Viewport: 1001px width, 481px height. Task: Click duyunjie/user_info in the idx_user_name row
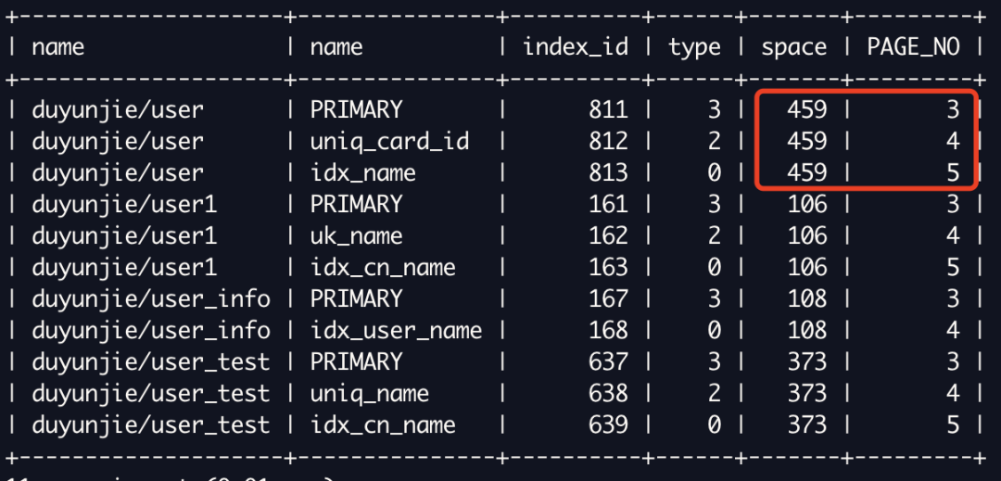coord(151,332)
